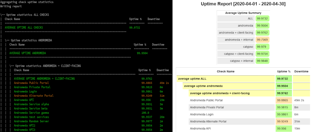Screen dimensions: 315x132
Task: Click the terminal's green 99.9504 value
Action: point(142,53)
